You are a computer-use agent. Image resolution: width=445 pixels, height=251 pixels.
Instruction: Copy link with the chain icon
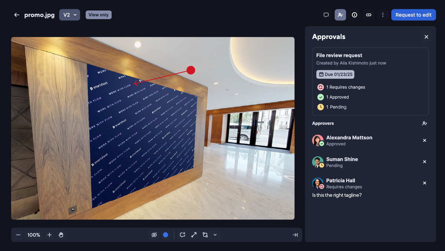click(x=369, y=15)
